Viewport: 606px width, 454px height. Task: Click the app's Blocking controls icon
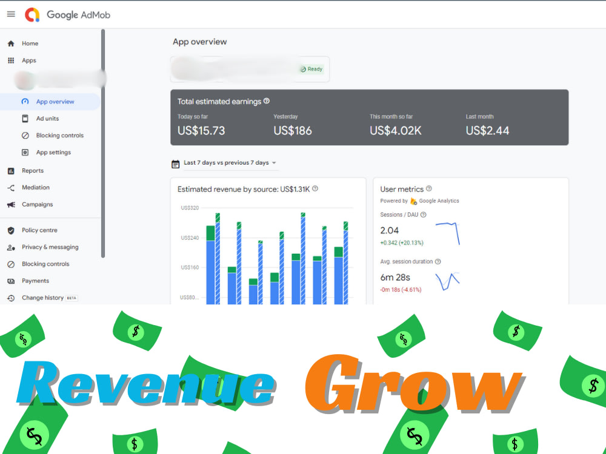[x=25, y=136]
